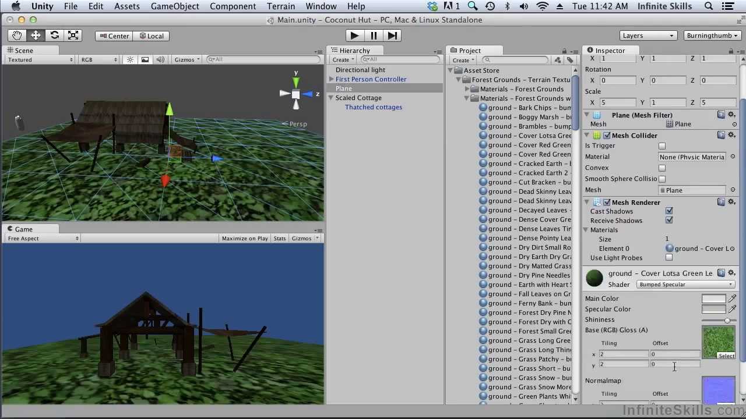Screen dimensions: 746x419
Task: Open Mesh Filter gear settings
Action: (731, 115)
